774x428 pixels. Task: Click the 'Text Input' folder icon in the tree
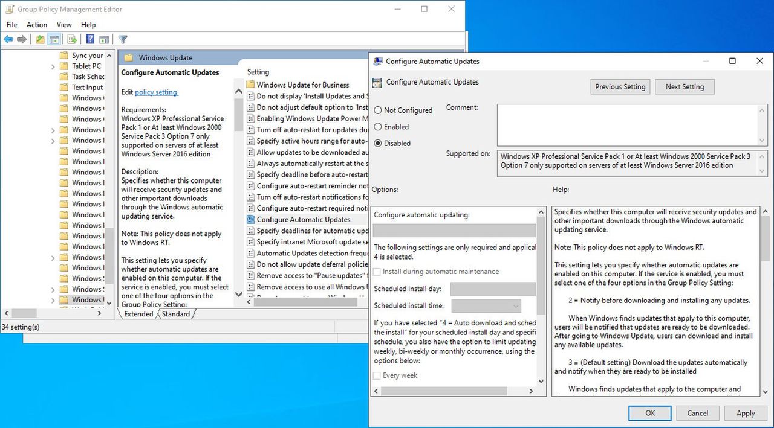(x=64, y=88)
